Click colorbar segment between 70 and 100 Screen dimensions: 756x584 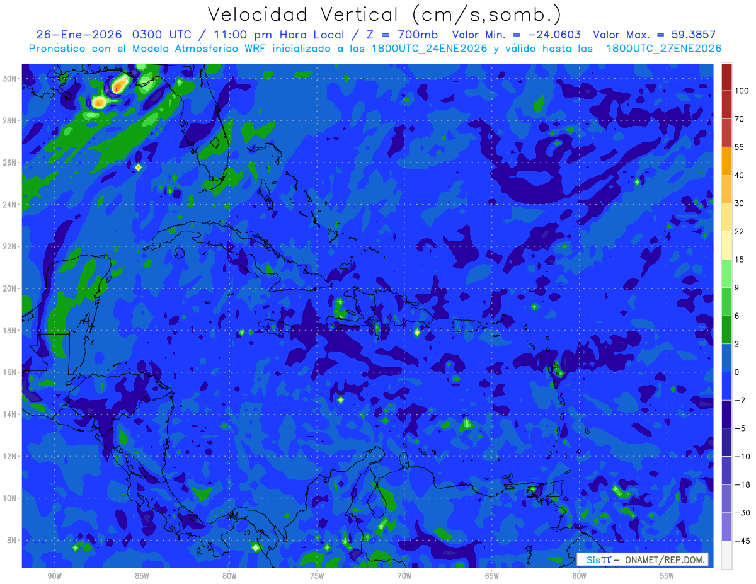[726, 105]
